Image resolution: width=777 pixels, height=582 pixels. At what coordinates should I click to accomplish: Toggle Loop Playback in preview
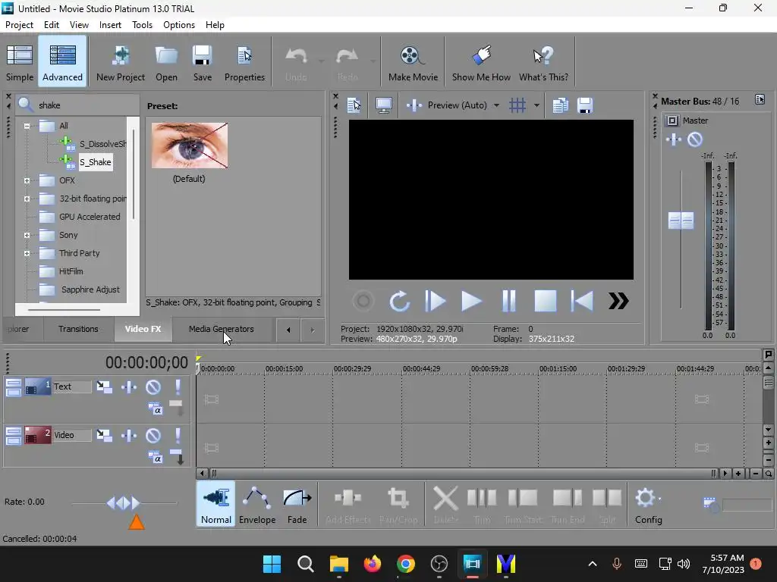tap(399, 301)
